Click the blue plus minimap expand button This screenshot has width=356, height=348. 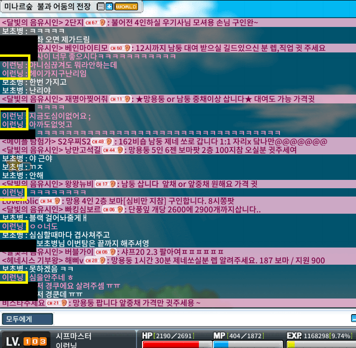tap(109, 7)
